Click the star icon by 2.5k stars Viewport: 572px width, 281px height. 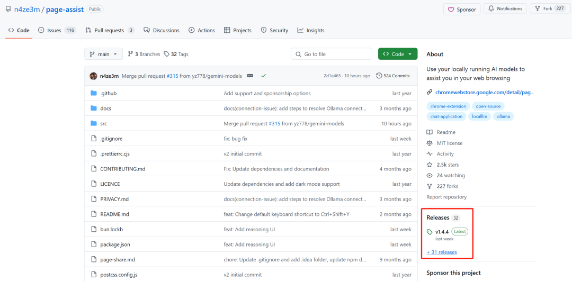(x=430, y=165)
